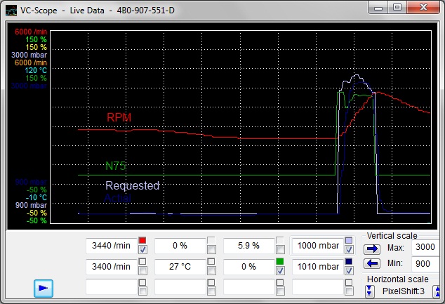445x304 pixels.
Task: Toggle the 1010 mbar channel checkbox
Action: click(x=349, y=270)
